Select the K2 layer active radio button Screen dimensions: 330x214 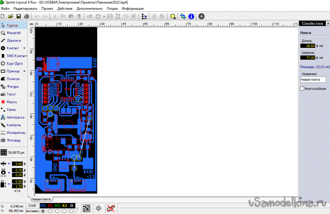[64, 211]
